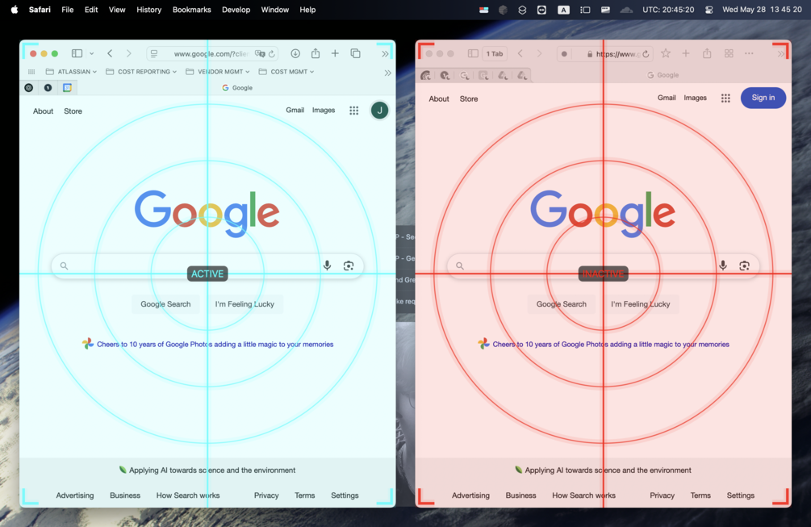Start voice search in the left window
This screenshot has width=811, height=527.
(x=327, y=266)
